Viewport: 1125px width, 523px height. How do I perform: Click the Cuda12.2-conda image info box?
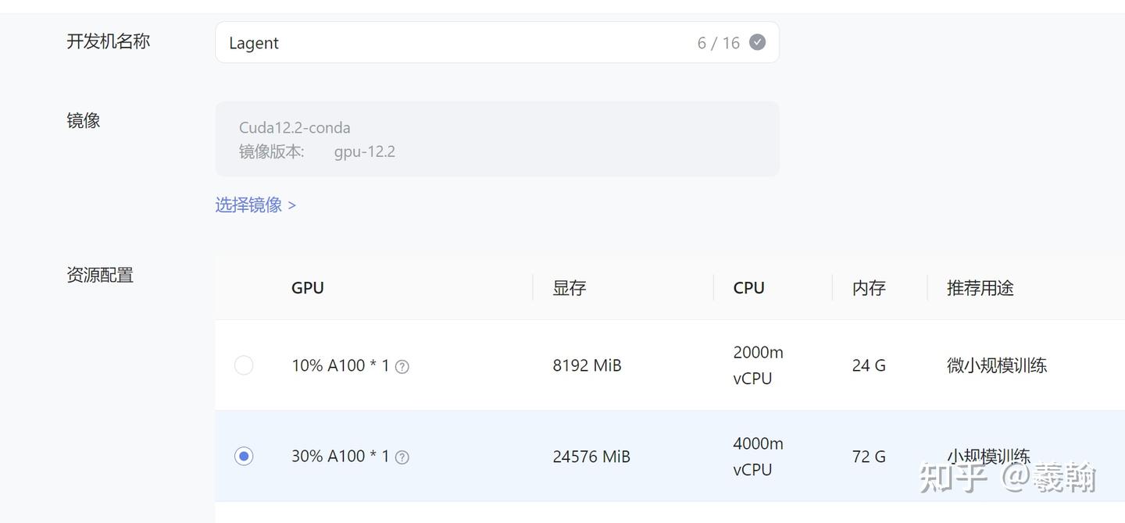pyautogui.click(x=497, y=139)
